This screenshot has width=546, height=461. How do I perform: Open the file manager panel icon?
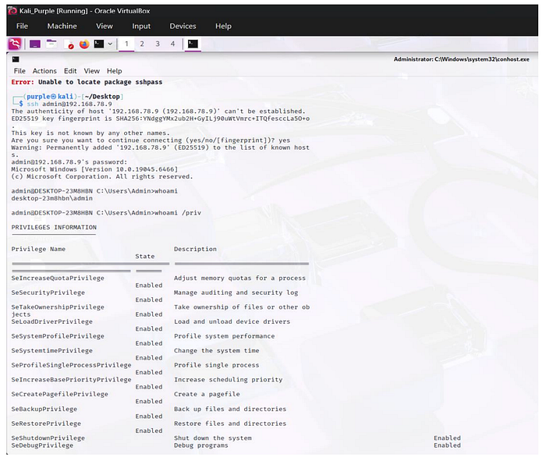click(x=51, y=44)
